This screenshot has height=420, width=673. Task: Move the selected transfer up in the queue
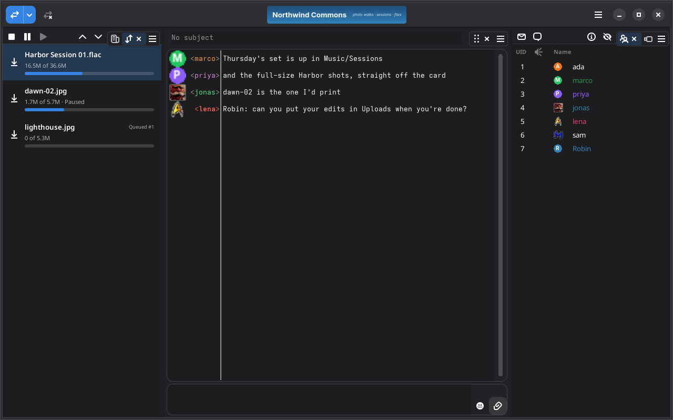pos(83,37)
